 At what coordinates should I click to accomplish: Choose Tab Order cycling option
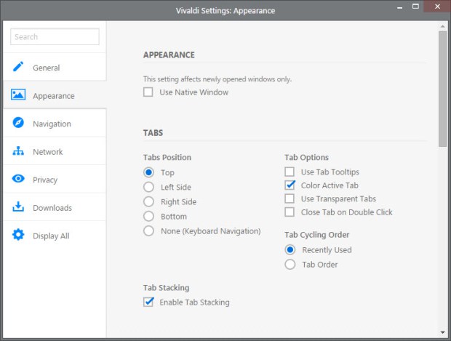[290, 264]
